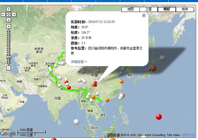Click the 参考位置 location text
The height and width of the screenshot is (140, 198).
pyautogui.click(x=106, y=51)
